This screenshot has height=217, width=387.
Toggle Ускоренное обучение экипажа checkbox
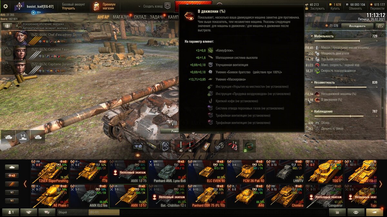[20, 24]
